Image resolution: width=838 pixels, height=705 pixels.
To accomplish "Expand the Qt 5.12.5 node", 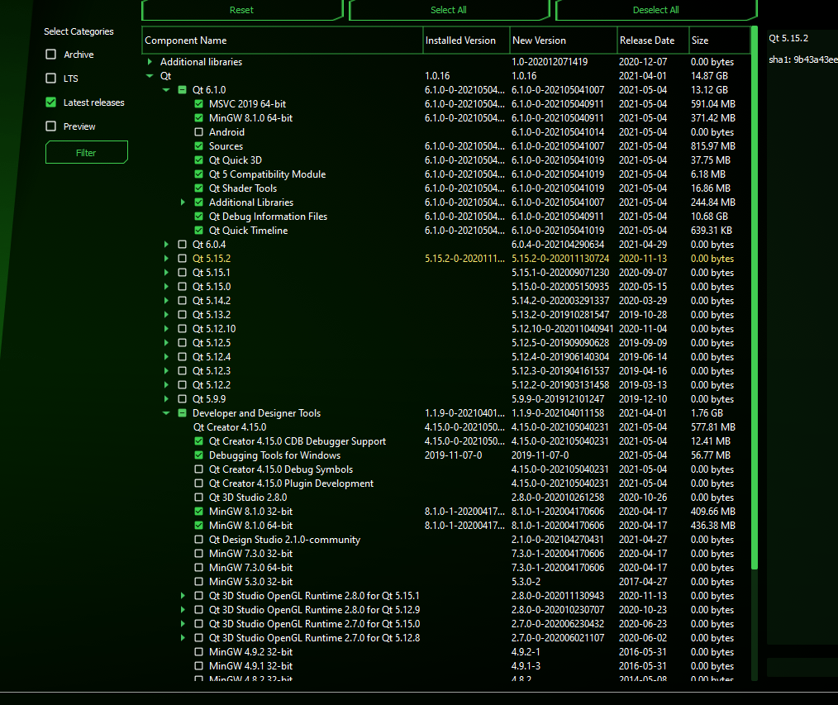I will tap(166, 343).
